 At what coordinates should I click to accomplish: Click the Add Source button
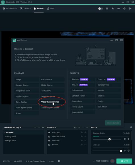(x=113, y=123)
